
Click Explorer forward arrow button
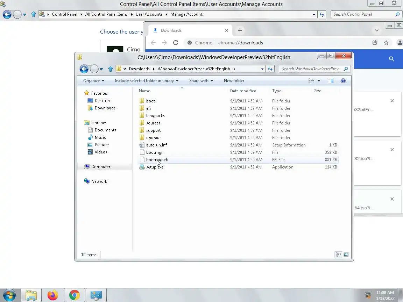[x=94, y=69]
